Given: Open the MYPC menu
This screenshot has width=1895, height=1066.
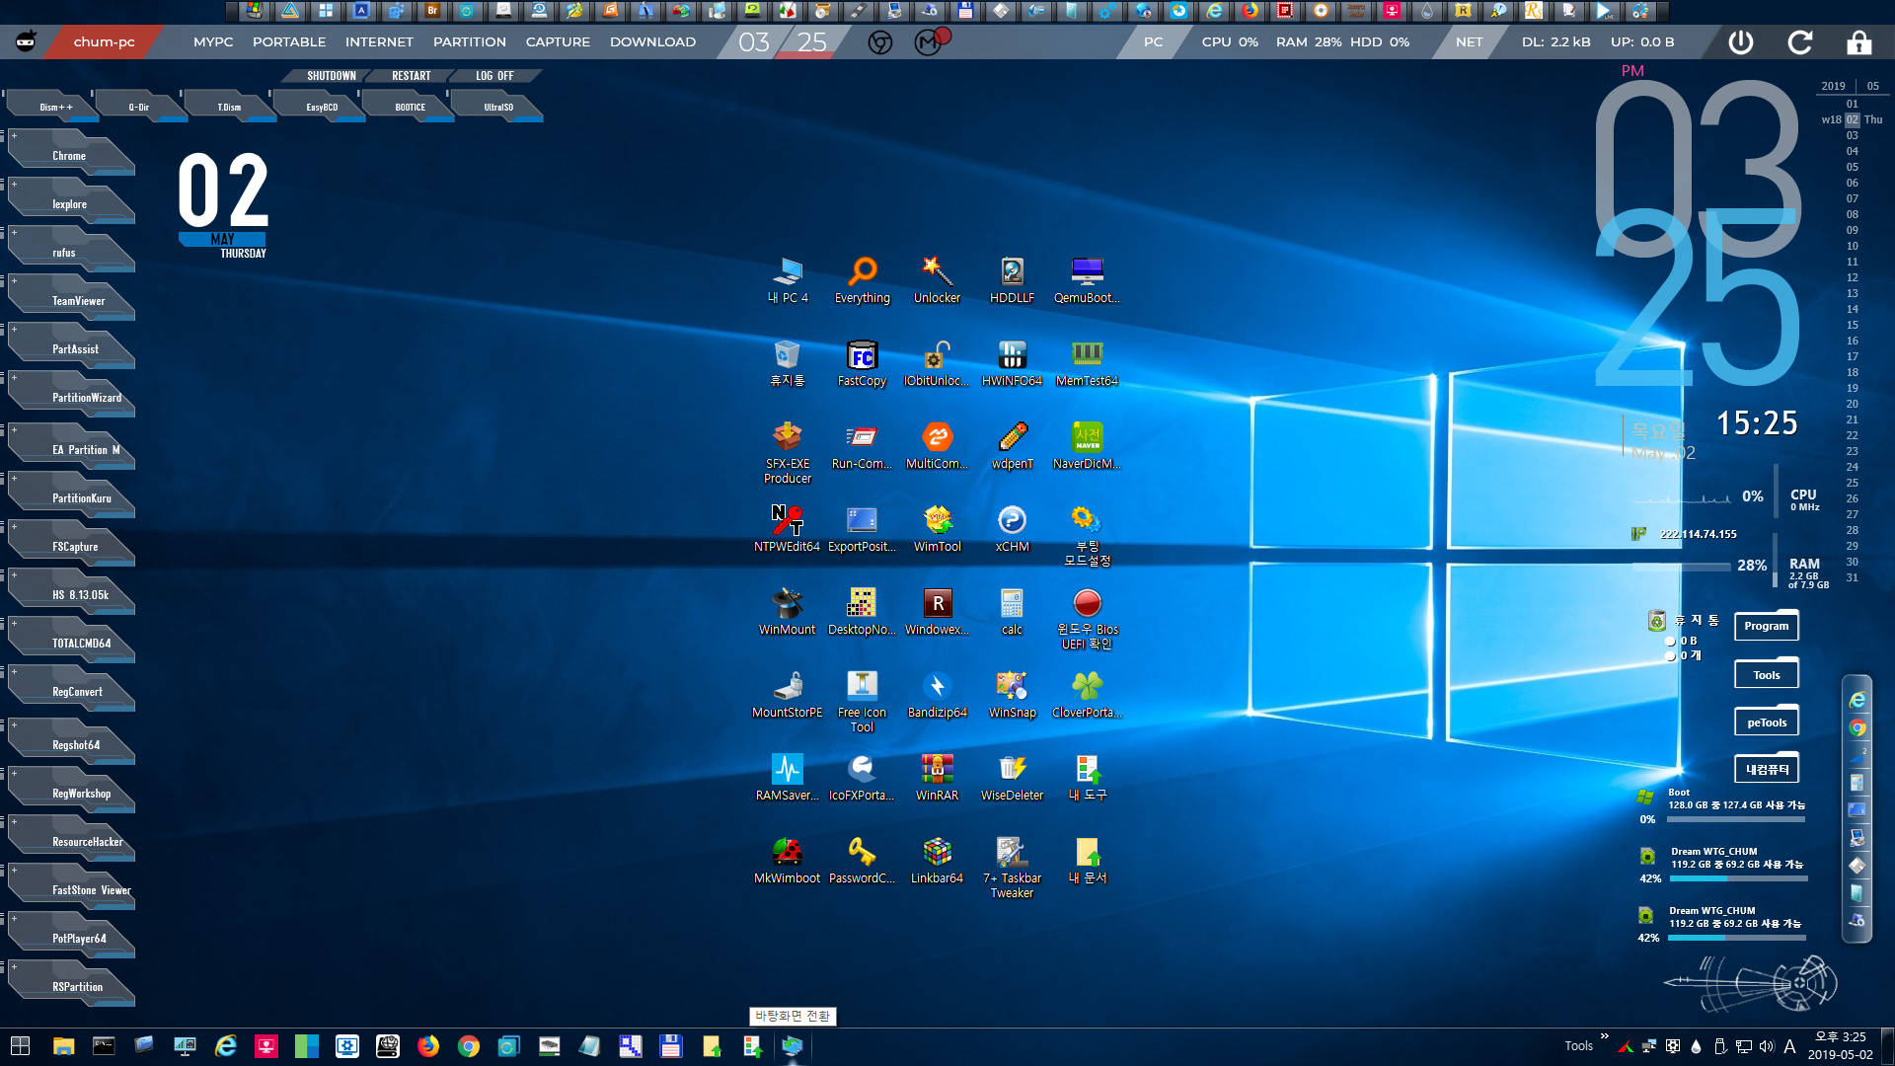Looking at the screenshot, I should pyautogui.click(x=213, y=42).
